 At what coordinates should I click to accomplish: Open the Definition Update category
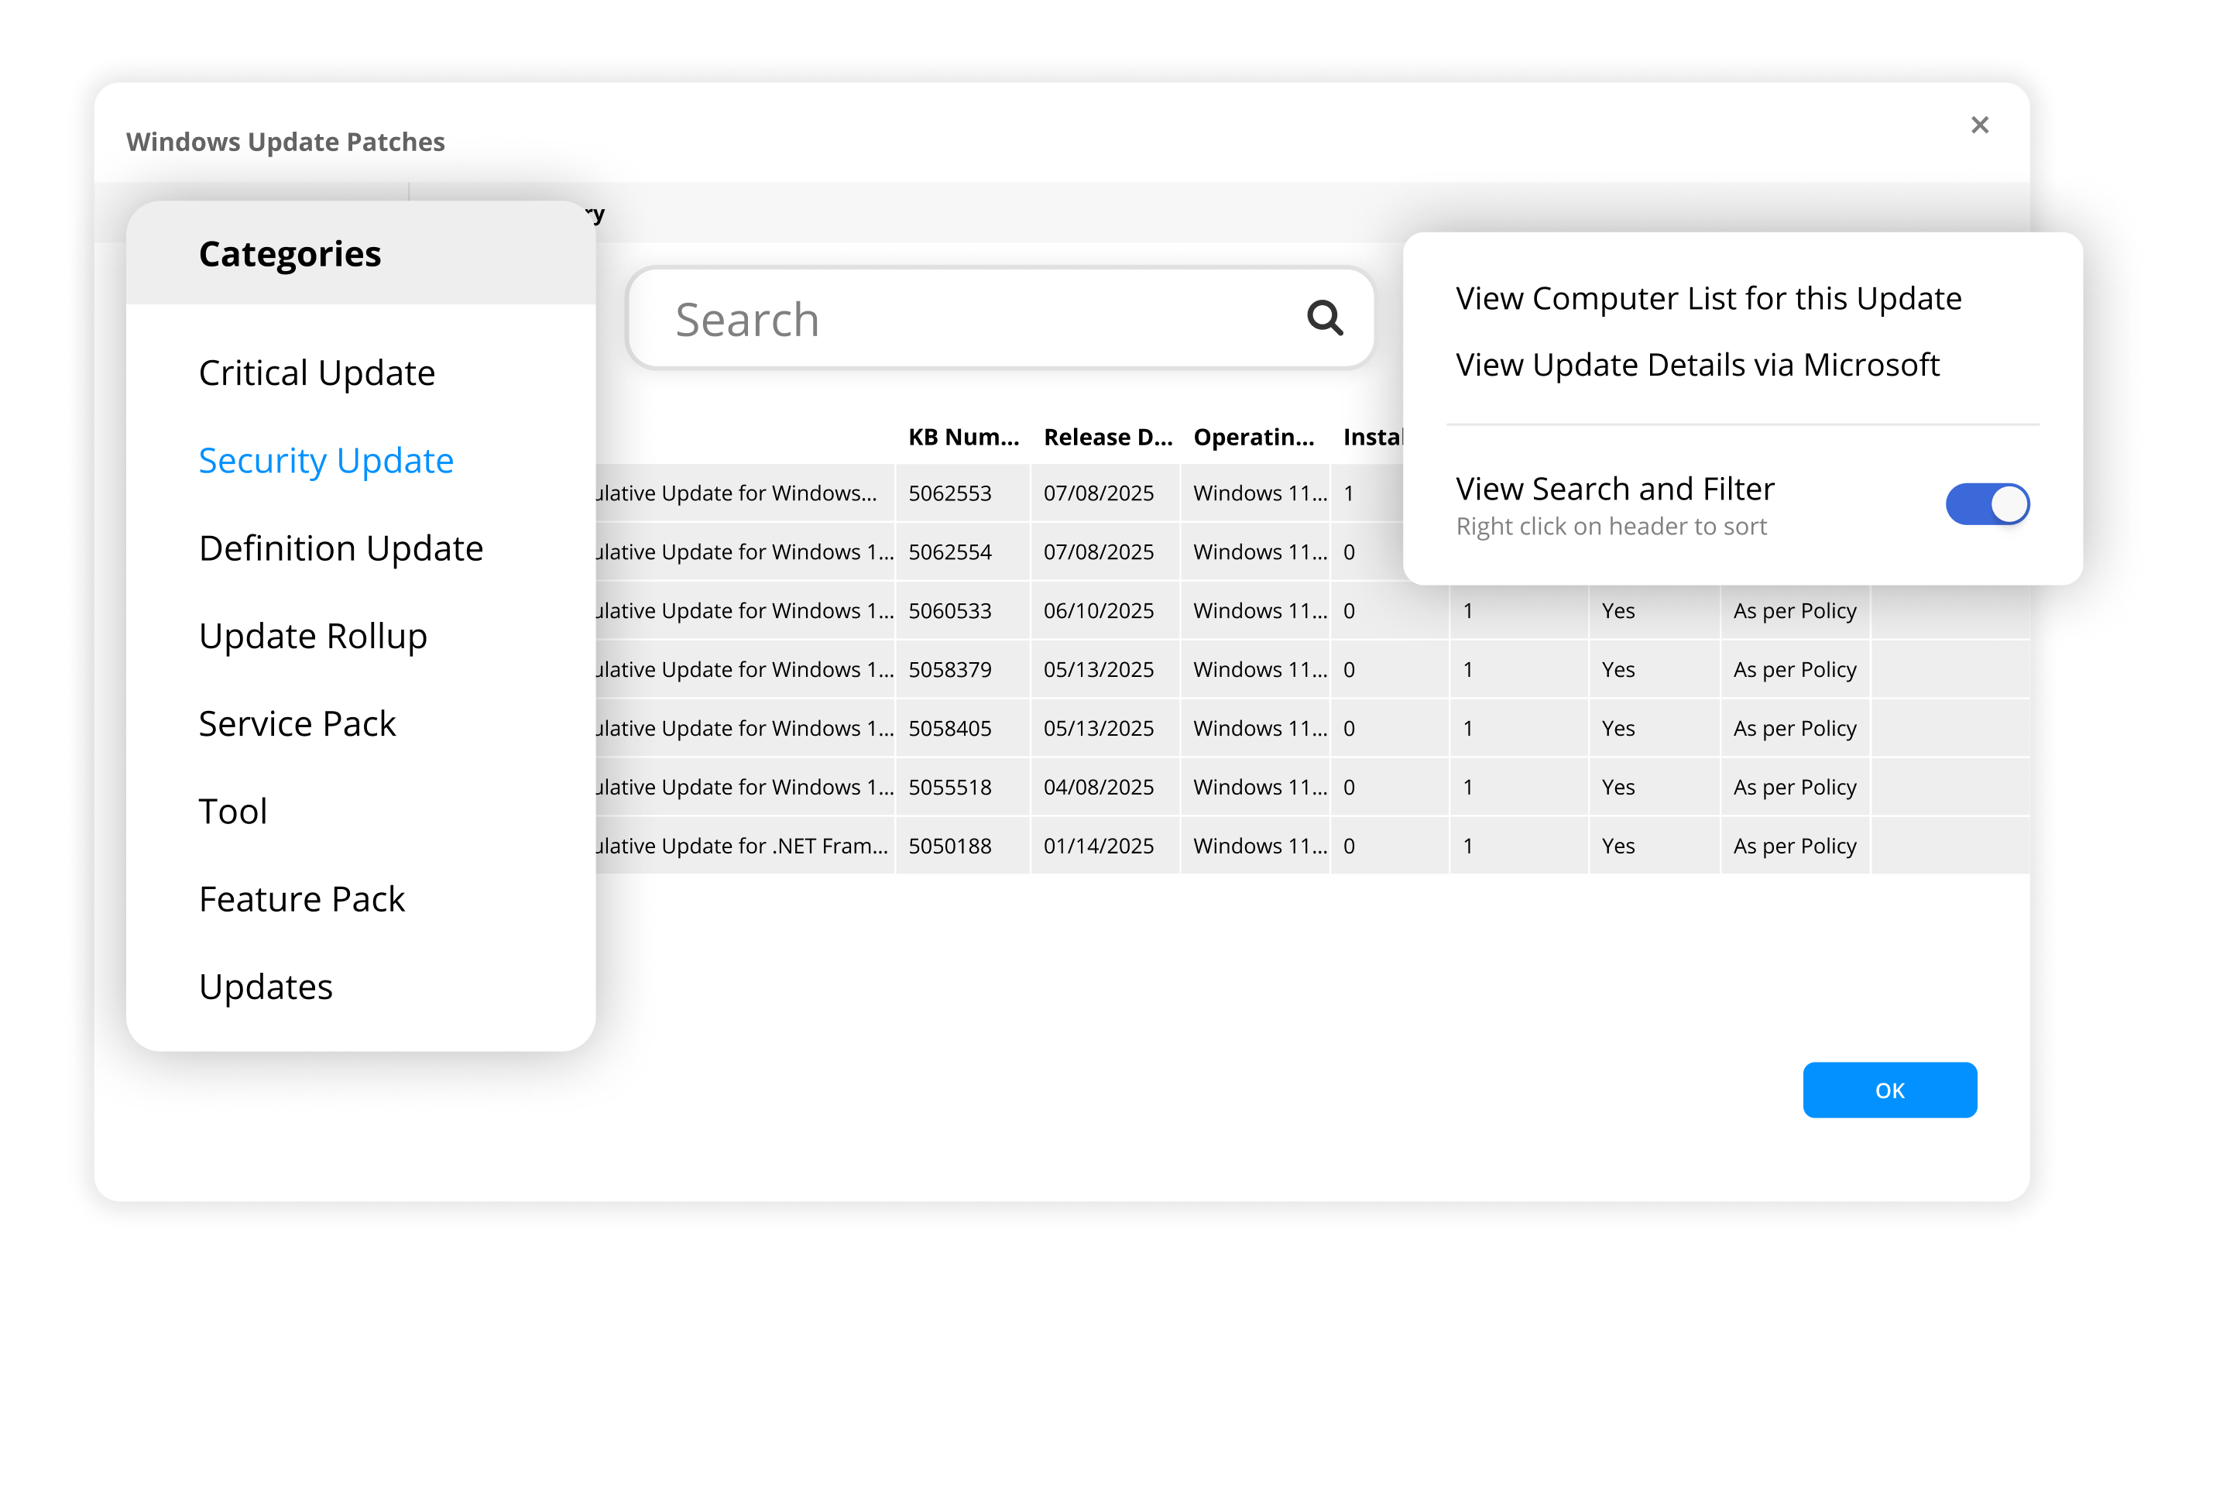(x=341, y=549)
